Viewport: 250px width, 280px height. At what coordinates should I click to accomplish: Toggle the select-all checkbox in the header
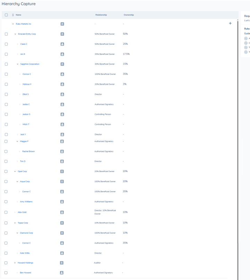pyautogui.click(x=6, y=15)
